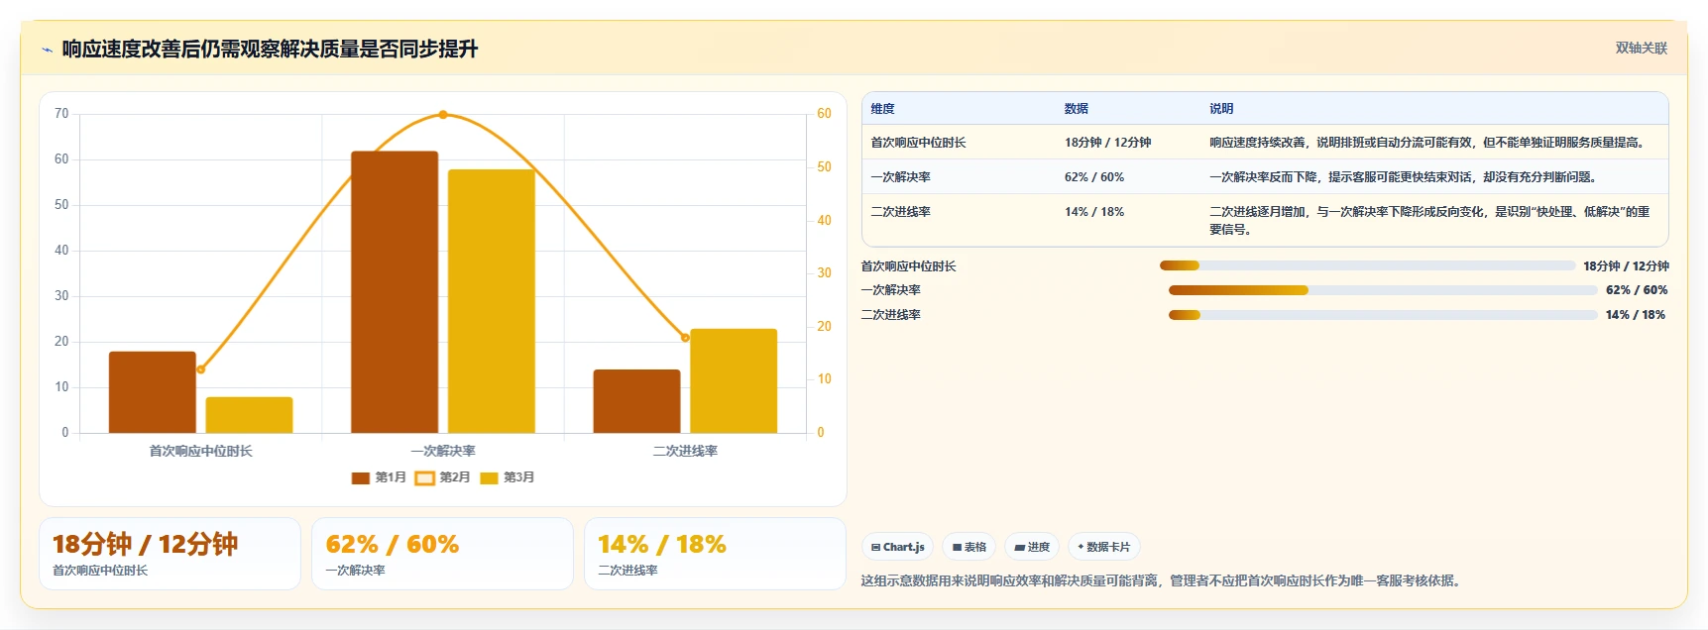Click the 首次响应中位时长 progress bar
Screen dimensions: 1708x630
click(x=1367, y=265)
